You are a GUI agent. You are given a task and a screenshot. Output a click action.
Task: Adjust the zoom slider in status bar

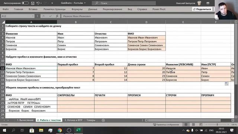(x=217, y=125)
